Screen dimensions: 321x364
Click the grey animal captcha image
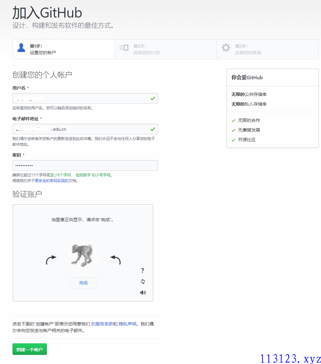tap(82, 255)
